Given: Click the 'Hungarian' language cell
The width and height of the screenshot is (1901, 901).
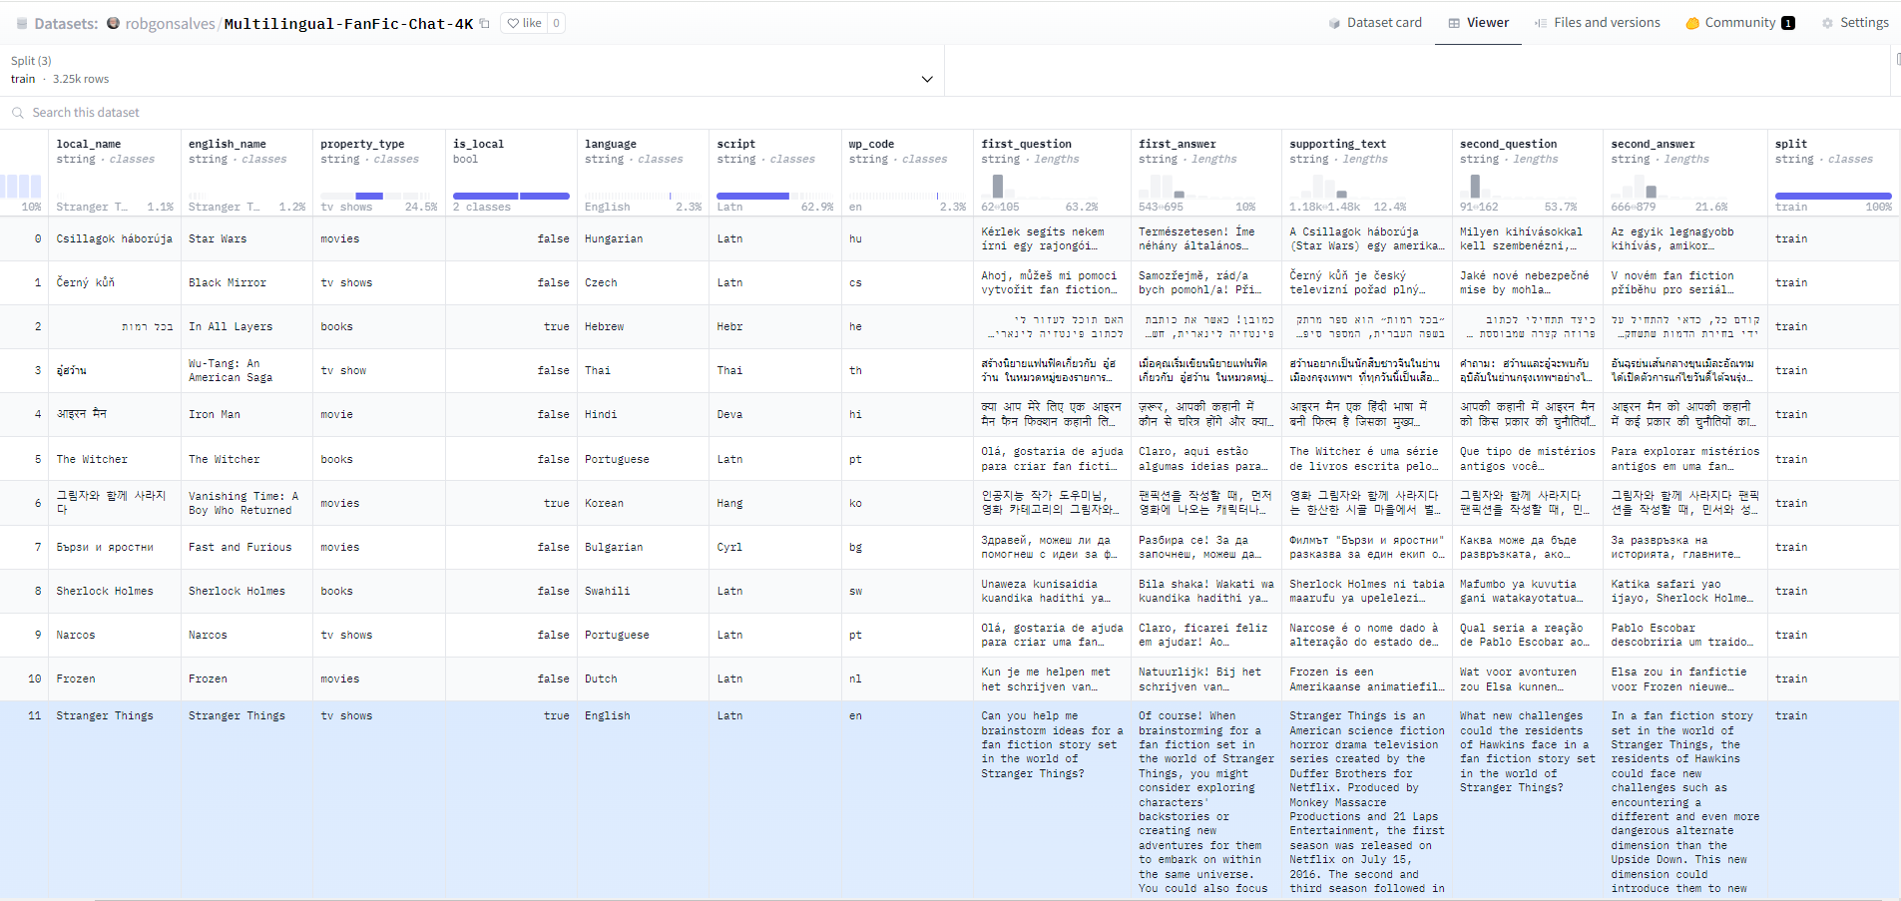Looking at the screenshot, I should point(643,239).
